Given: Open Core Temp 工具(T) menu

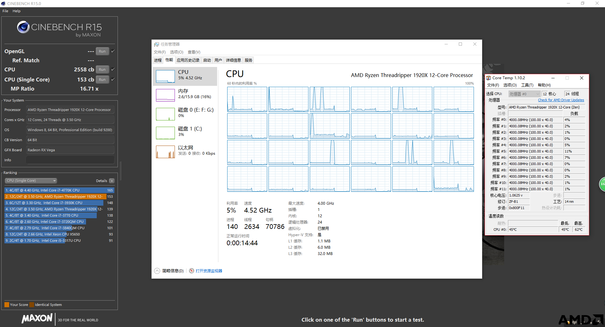Looking at the screenshot, I should [527, 85].
